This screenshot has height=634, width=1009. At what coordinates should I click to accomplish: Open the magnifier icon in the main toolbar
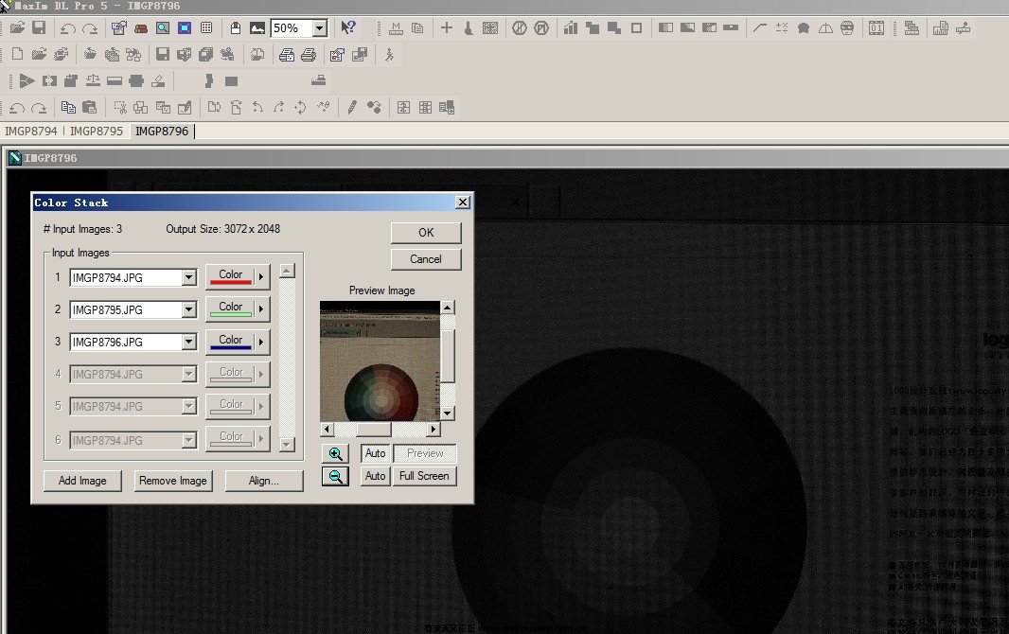163,27
